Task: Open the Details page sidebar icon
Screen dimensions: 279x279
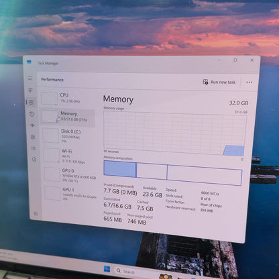Action: pyautogui.click(x=34, y=148)
